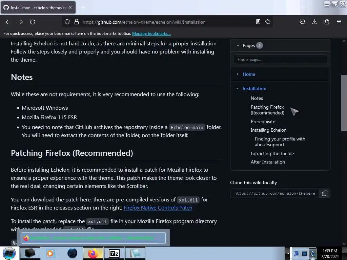Jump to Extracting the theme in sidebar
This screenshot has width=347, height=260.
point(272,153)
